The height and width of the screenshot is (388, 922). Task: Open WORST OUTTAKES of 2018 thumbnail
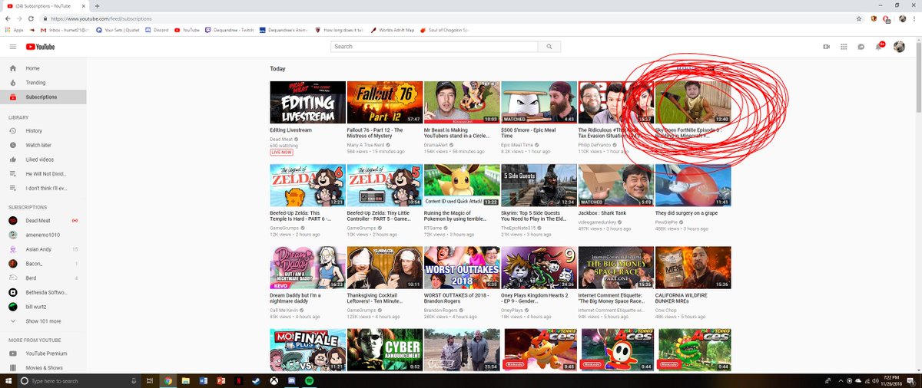(461, 268)
